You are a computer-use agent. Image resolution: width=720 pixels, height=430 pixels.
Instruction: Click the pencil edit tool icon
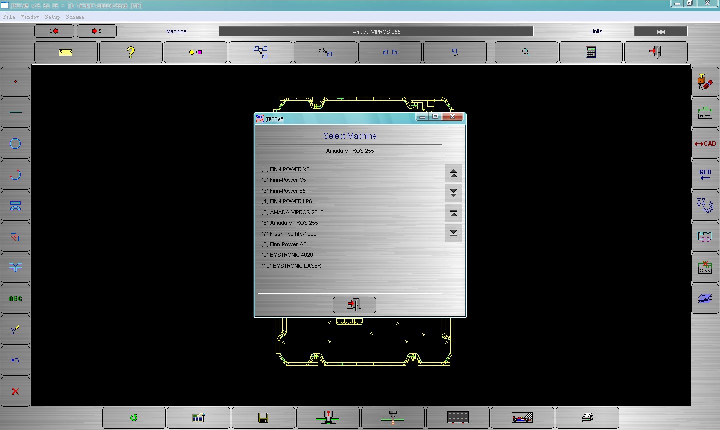pos(15,330)
